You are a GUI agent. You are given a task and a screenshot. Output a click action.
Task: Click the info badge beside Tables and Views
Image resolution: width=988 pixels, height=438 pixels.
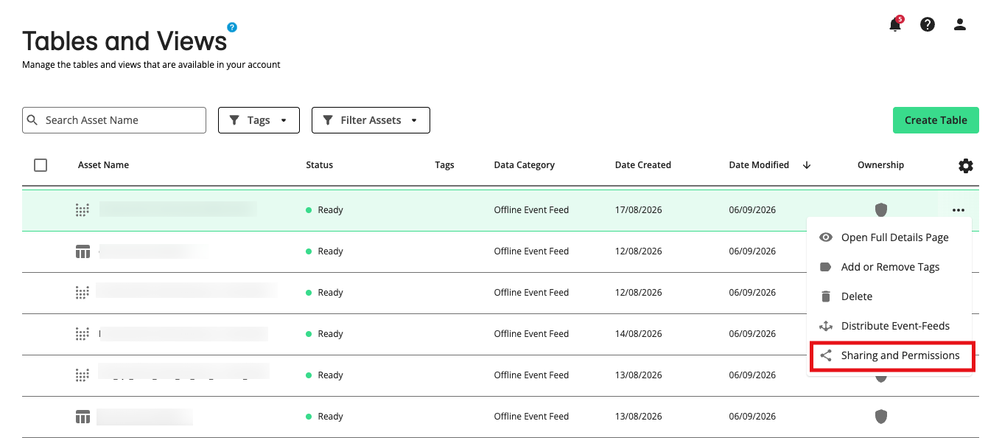point(232,27)
